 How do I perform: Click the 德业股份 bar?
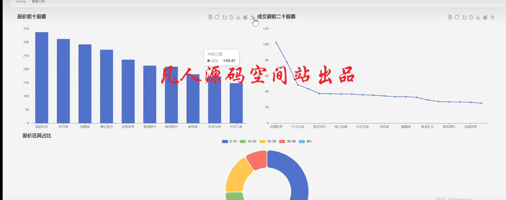pyautogui.click(x=107, y=86)
